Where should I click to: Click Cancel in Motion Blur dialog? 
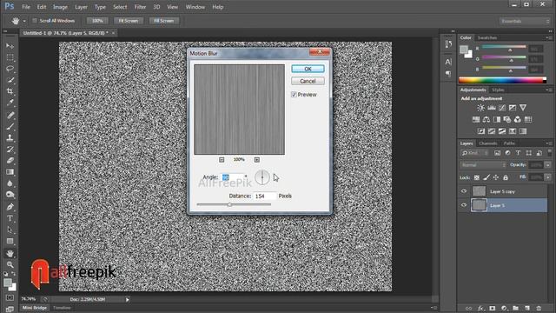[308, 81]
